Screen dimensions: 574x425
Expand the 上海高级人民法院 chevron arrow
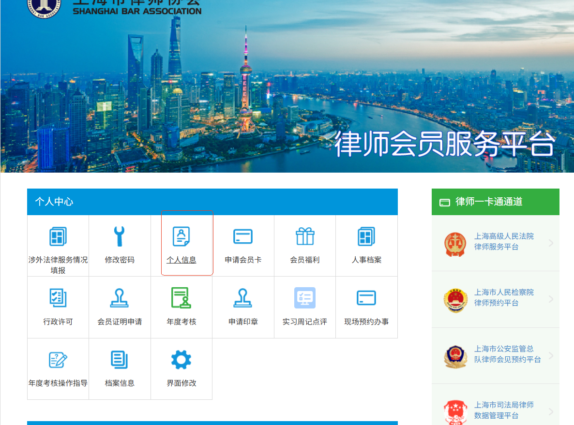point(551,243)
